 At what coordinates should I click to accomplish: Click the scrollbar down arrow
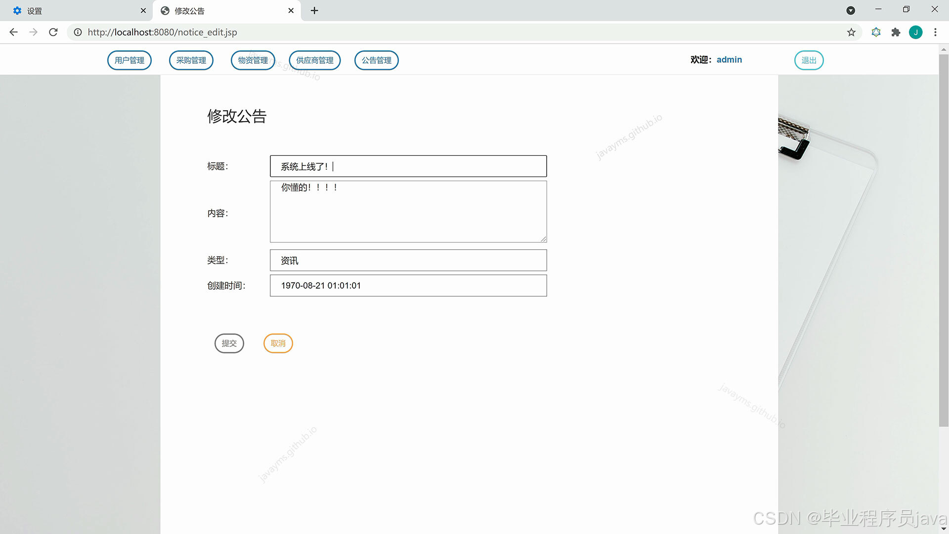pos(944,529)
